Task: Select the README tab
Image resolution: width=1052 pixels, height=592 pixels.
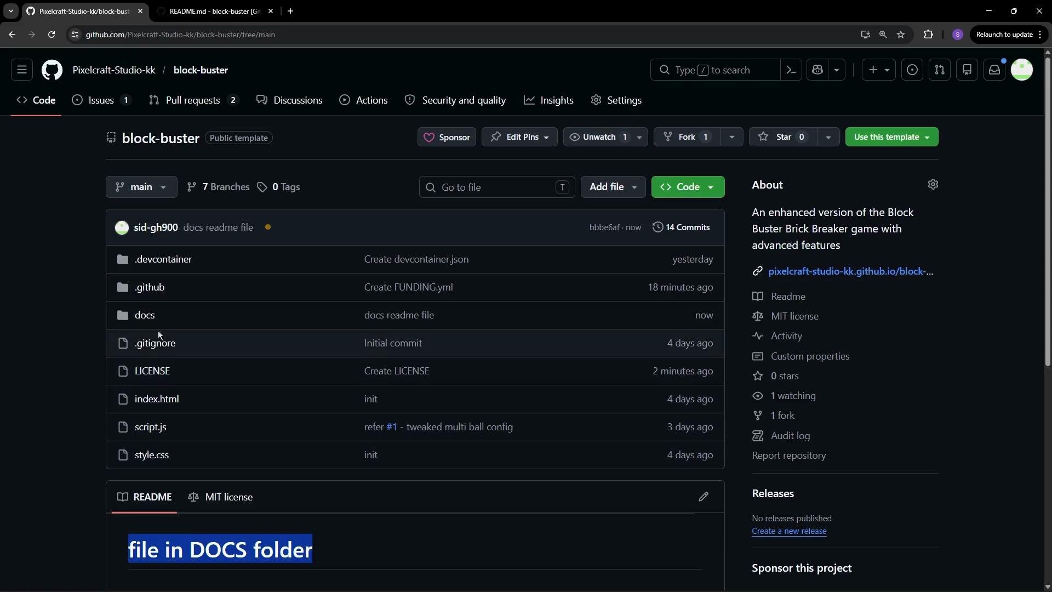Action: (x=144, y=497)
